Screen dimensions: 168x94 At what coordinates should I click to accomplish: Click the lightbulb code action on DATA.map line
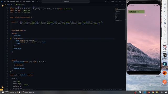click(x=11, y=39)
